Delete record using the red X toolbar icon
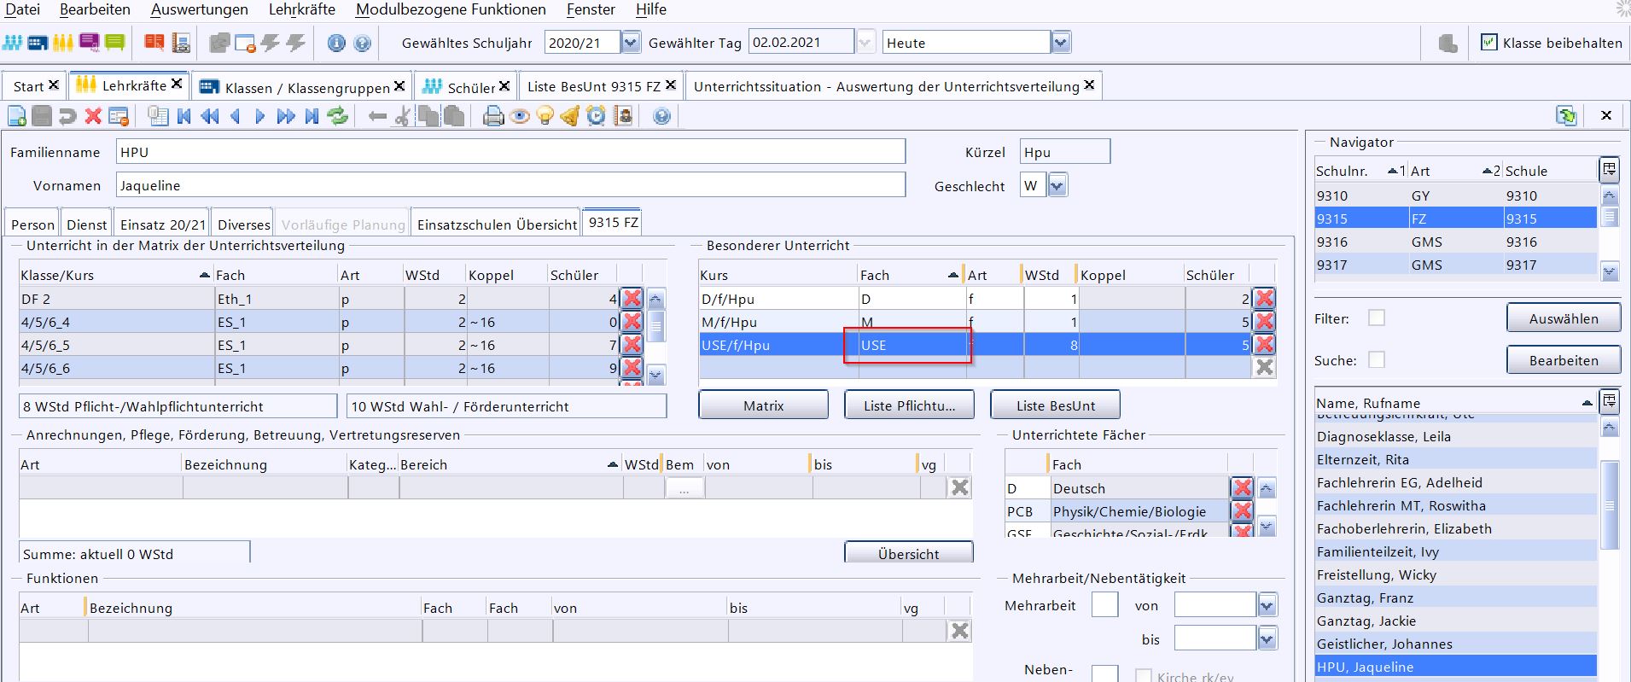1631x682 pixels. [x=93, y=116]
